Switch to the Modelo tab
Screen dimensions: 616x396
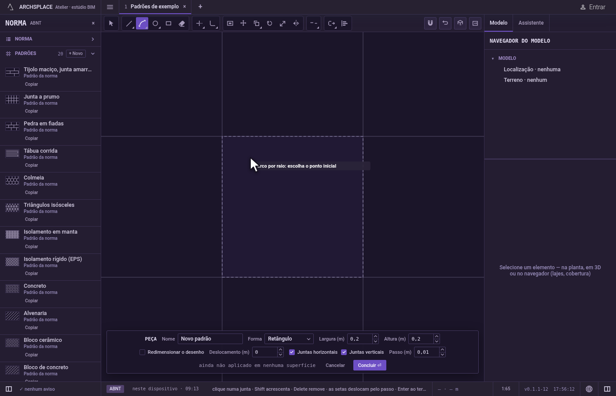coord(499,23)
